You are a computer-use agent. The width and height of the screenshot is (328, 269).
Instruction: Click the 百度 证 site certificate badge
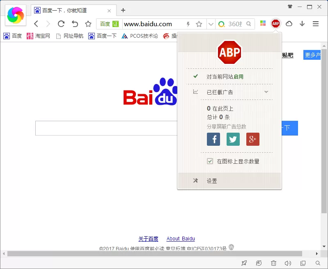[109, 24]
